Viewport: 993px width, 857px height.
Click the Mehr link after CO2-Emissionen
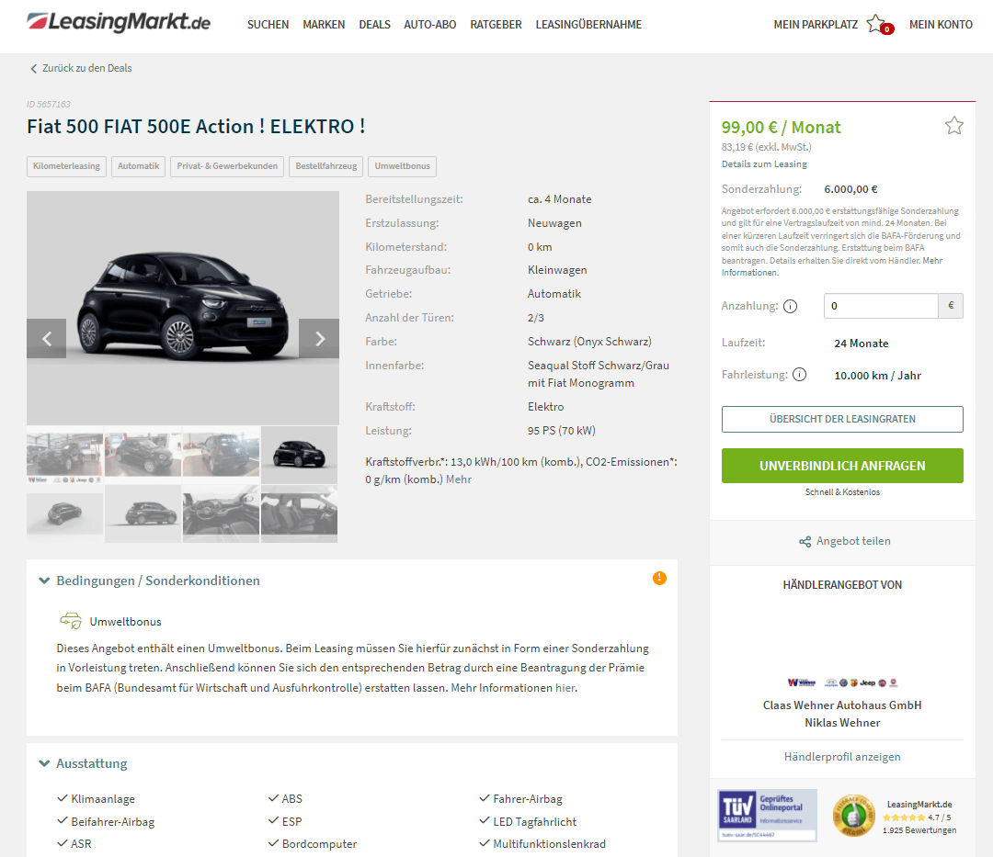pos(459,479)
